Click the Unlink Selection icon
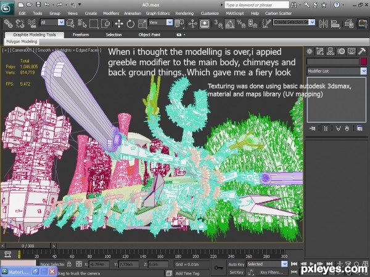Image resolution: width=370 pixels, height=277 pixels. (20, 23)
